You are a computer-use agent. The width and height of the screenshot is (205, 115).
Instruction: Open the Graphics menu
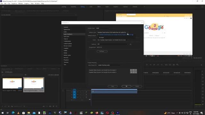(x=27, y=4)
